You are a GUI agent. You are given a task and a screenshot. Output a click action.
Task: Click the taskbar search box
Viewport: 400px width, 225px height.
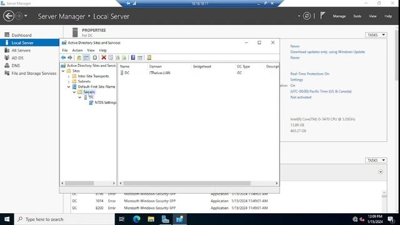click(64, 219)
